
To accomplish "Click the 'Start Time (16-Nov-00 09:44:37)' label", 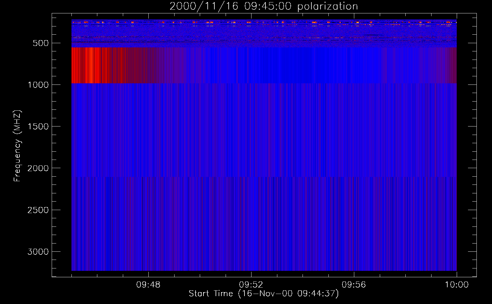I will coord(264,294).
